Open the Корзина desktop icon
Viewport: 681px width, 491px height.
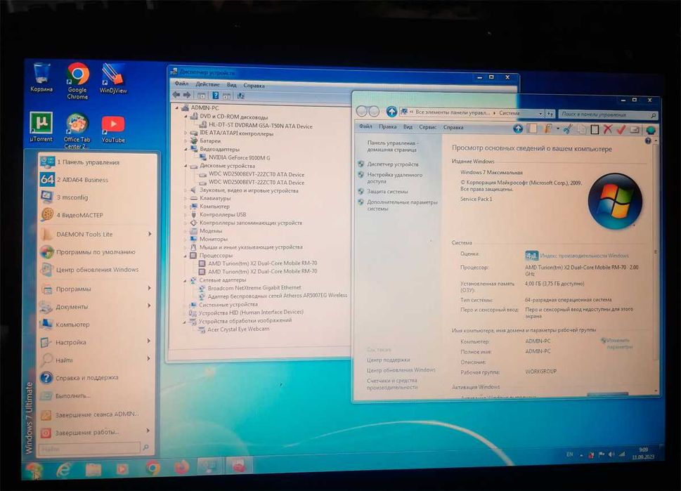pyautogui.click(x=41, y=77)
